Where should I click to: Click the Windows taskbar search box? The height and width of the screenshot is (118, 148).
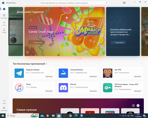pyautogui.click(x=22, y=116)
